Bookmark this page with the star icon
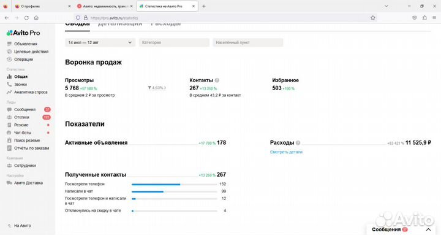 tap(373, 18)
